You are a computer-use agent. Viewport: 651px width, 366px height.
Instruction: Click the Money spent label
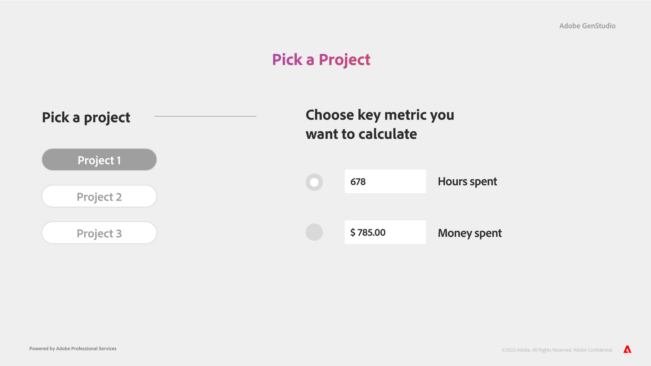click(470, 233)
